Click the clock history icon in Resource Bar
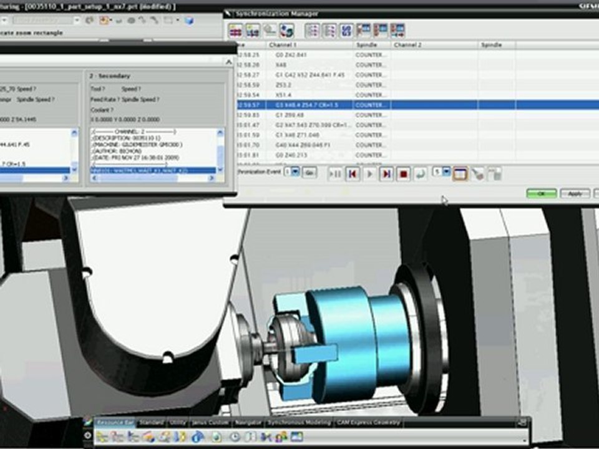The height and width of the screenshot is (449, 599). (235, 437)
